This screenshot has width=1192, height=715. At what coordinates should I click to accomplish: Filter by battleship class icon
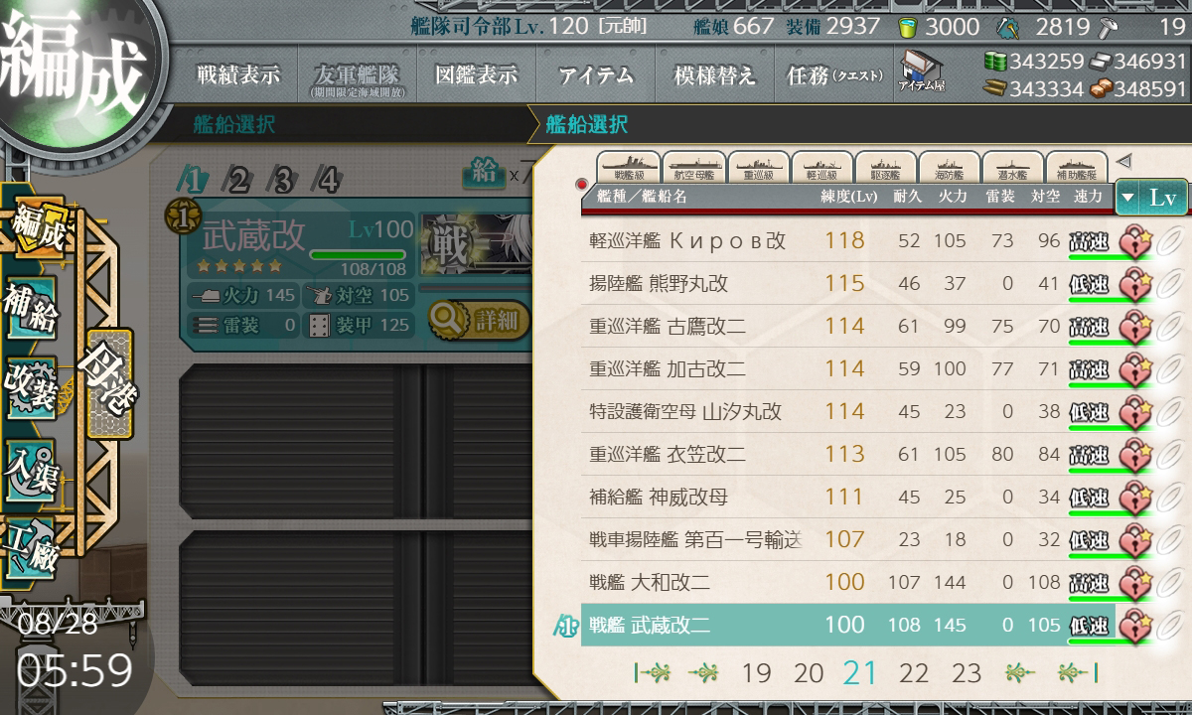[x=629, y=167]
